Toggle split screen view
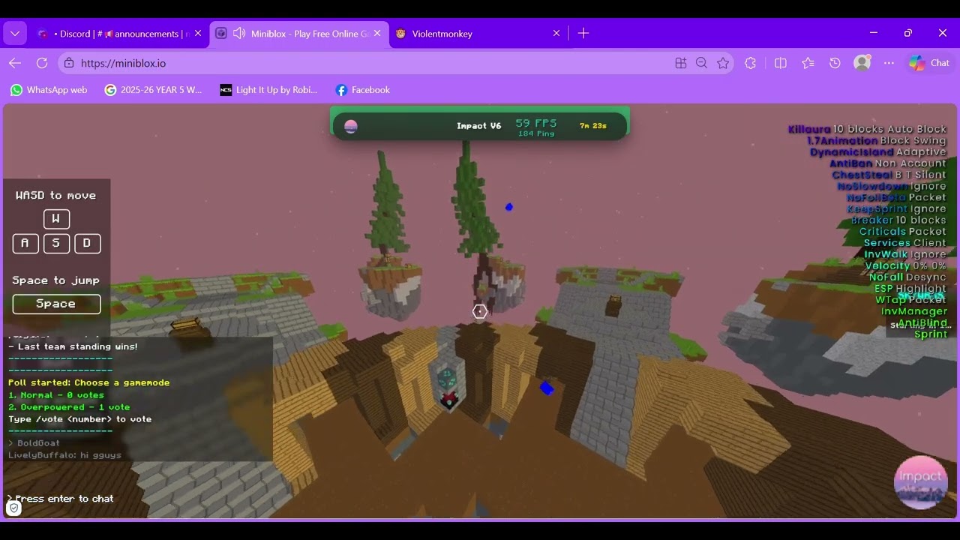The height and width of the screenshot is (540, 960). (781, 64)
